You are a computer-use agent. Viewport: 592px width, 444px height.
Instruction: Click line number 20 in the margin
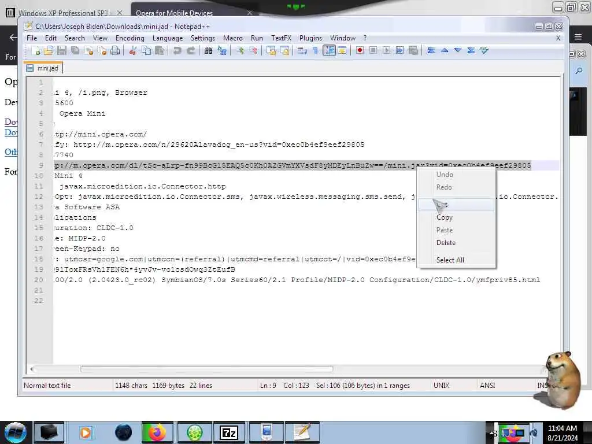pos(39,280)
